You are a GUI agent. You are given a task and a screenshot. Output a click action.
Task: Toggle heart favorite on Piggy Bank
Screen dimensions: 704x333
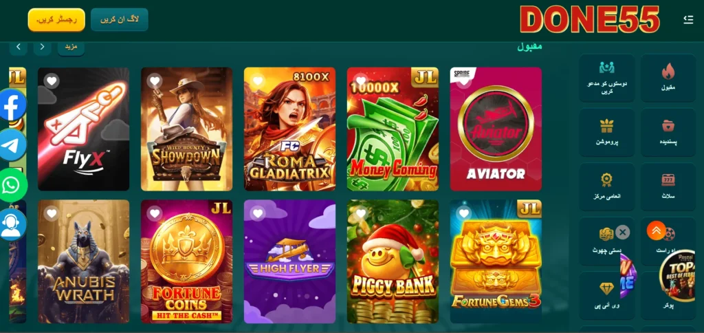coord(361,213)
